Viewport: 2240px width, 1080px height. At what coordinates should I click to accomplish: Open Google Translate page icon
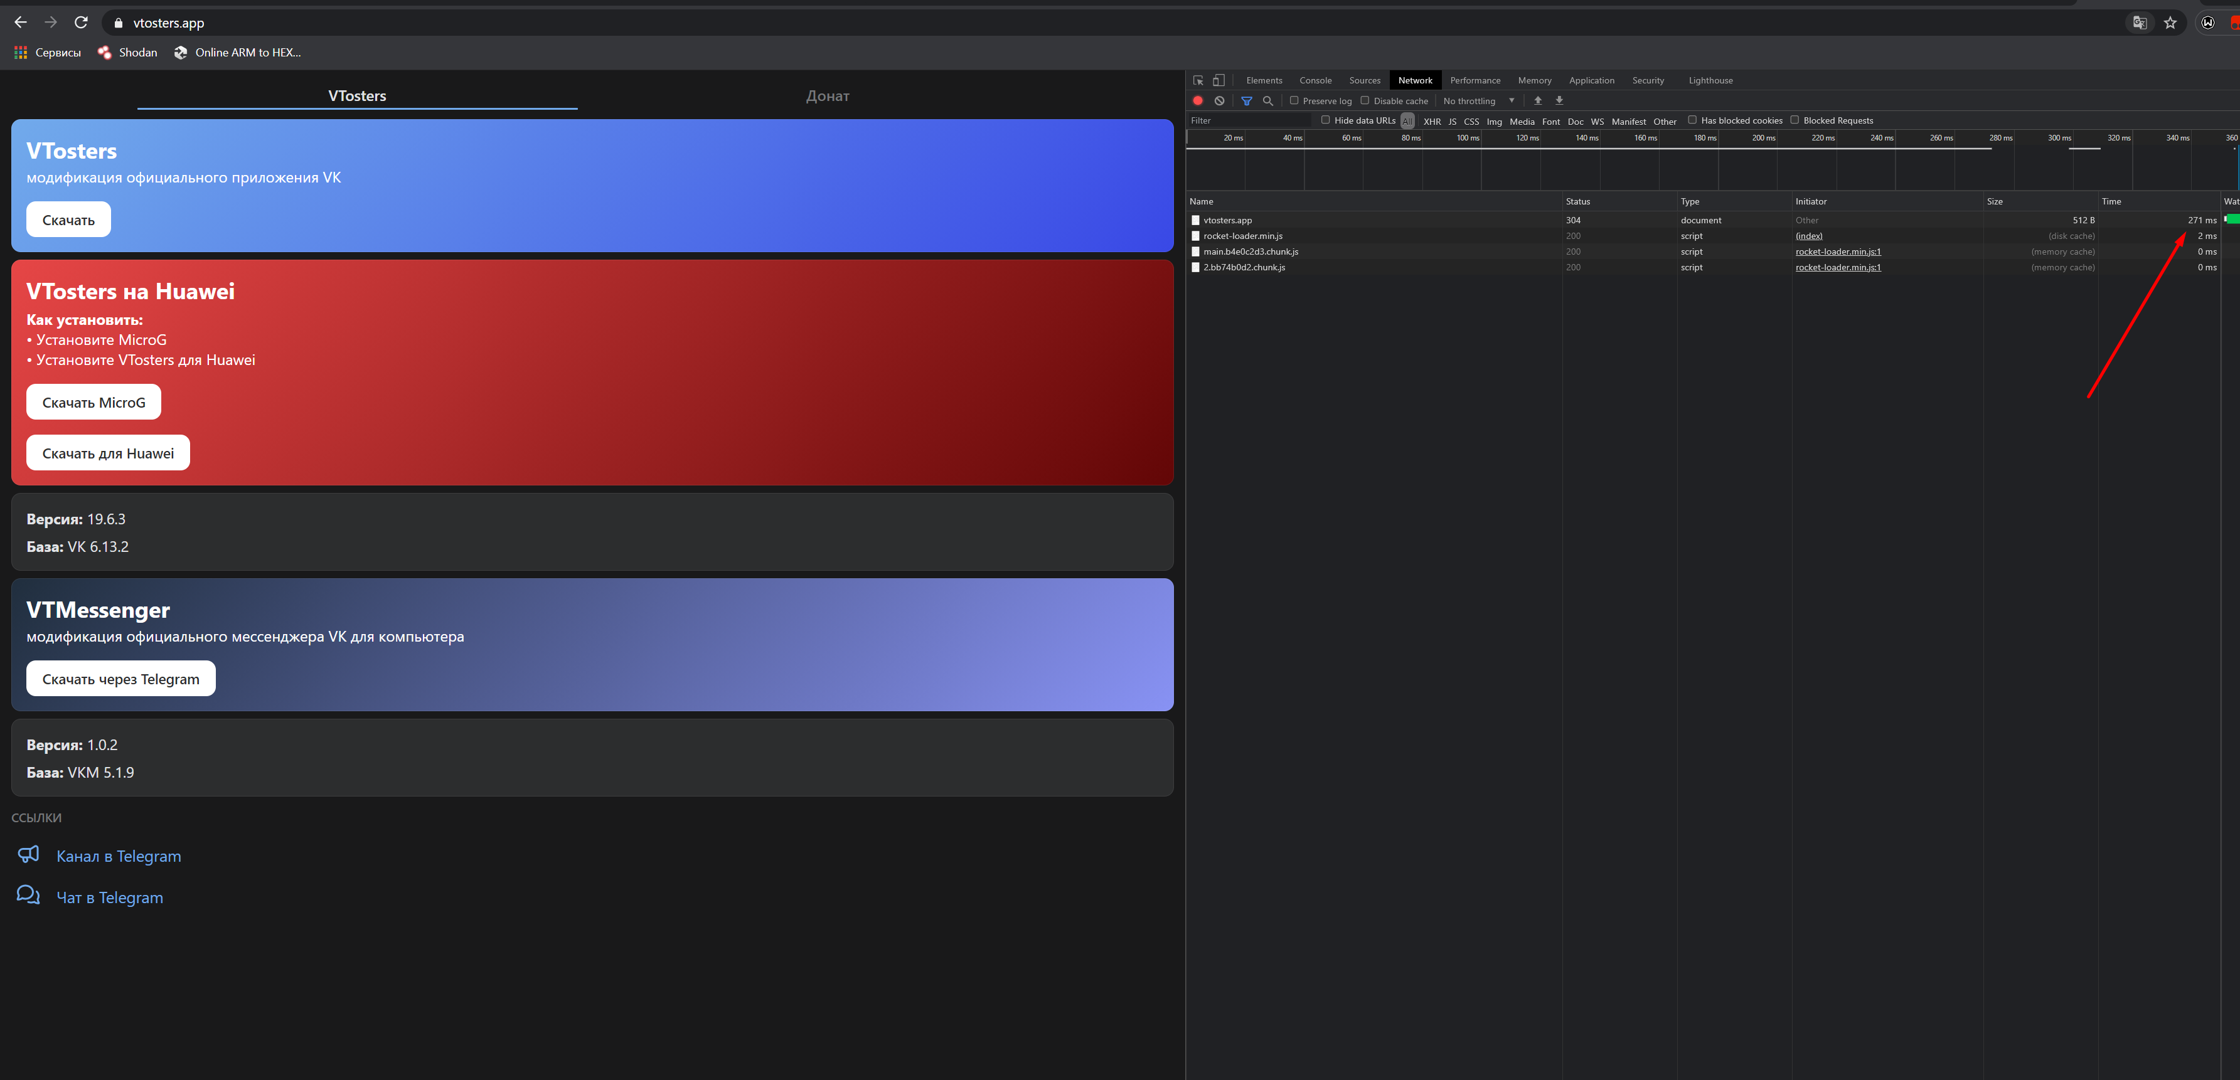(x=2140, y=23)
